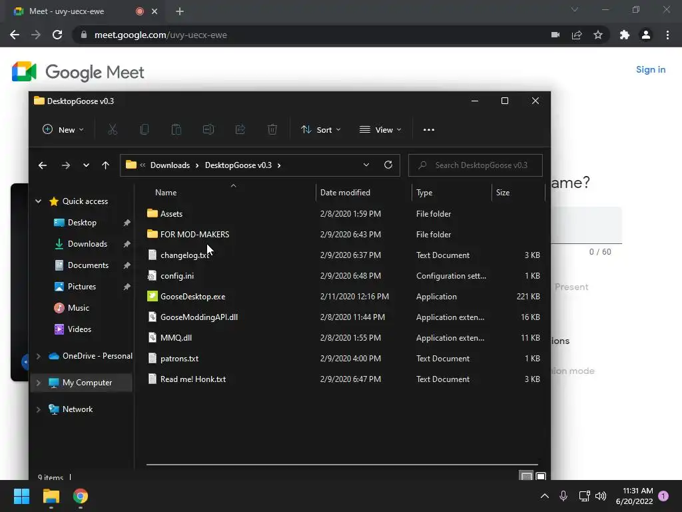
Task: Go forward in File Explorer navigation
Action: tap(66, 165)
